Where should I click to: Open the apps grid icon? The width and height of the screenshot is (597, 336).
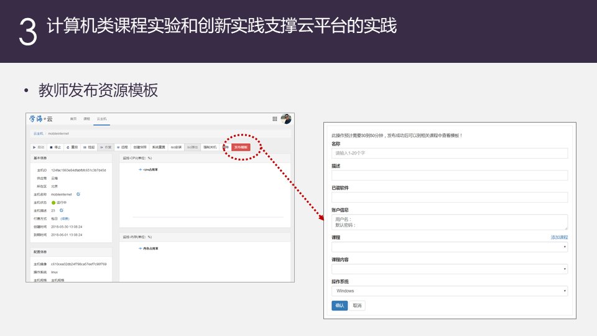(275, 119)
